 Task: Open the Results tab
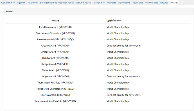[x=164, y=3]
